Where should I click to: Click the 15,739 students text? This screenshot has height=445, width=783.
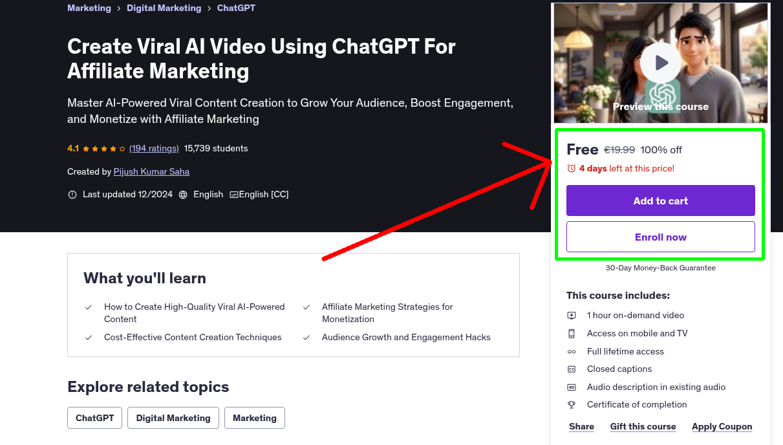(216, 148)
